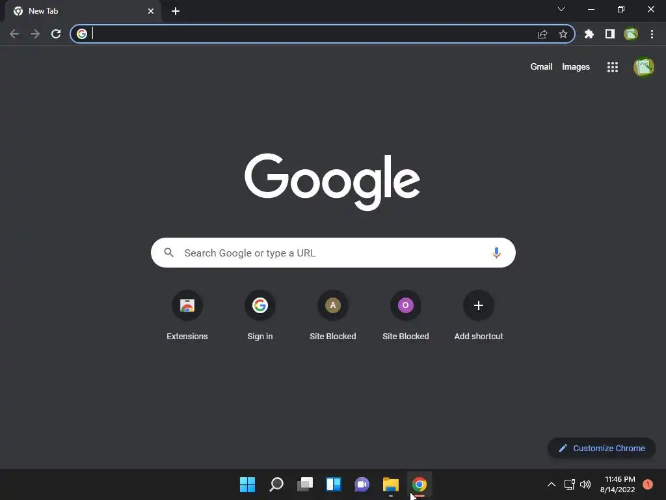This screenshot has width=666, height=500.
Task: Open the Windows Start menu
Action: [x=247, y=484]
